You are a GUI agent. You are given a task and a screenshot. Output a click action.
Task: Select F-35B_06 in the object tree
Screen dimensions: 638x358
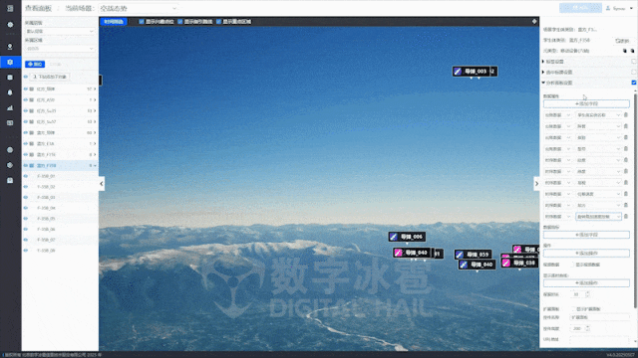pos(47,230)
